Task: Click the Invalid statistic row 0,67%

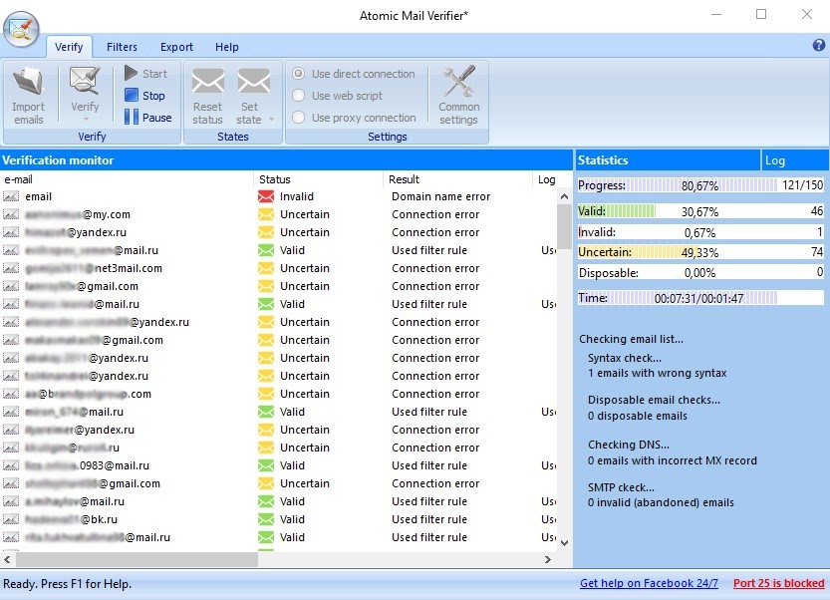Action: [700, 232]
